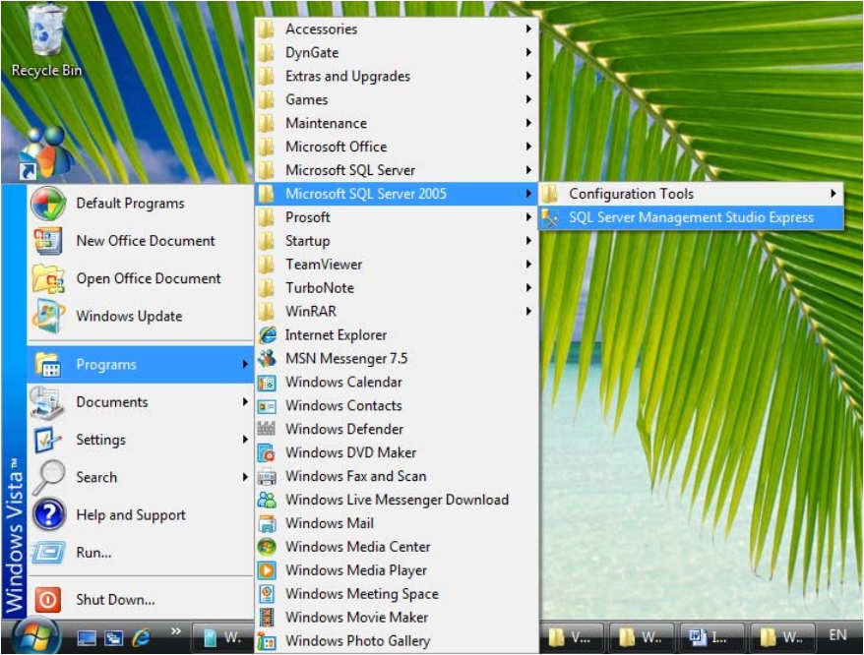Click the red Shut Down power icon
Viewport: 864px width, 655px height.
[x=48, y=599]
